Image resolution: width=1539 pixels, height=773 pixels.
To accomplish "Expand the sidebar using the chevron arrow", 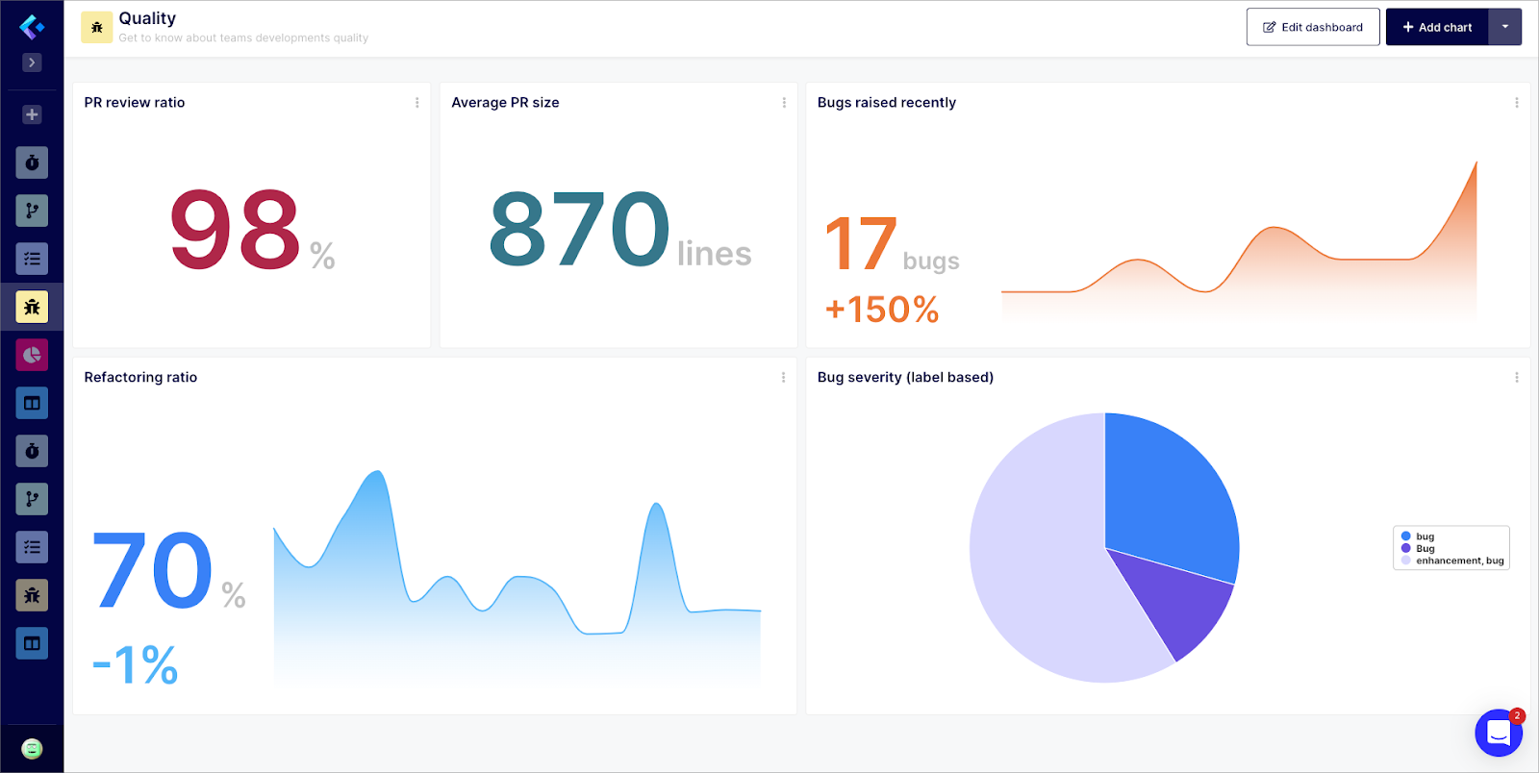I will 32,62.
